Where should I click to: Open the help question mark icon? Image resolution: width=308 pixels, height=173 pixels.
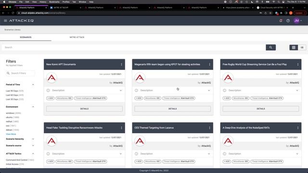pyautogui.click(x=288, y=21)
